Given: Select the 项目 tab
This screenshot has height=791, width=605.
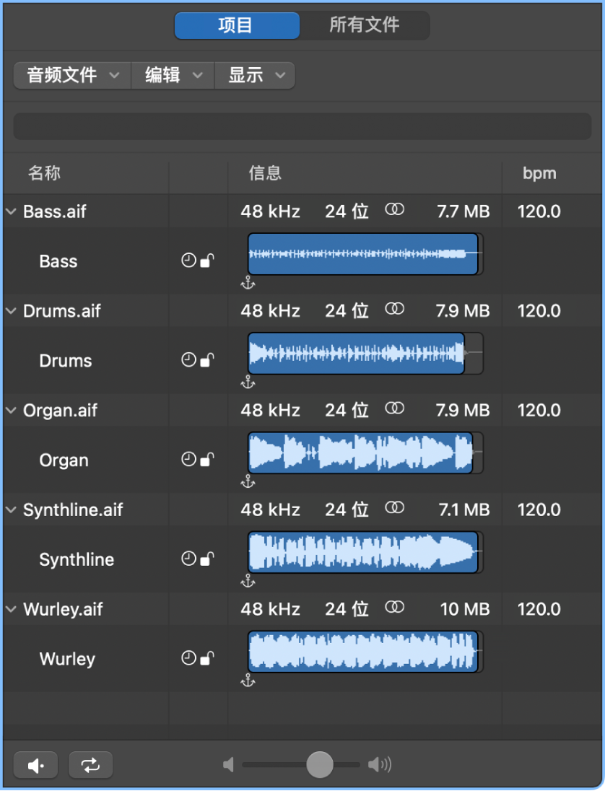Looking at the screenshot, I should click(x=236, y=25).
